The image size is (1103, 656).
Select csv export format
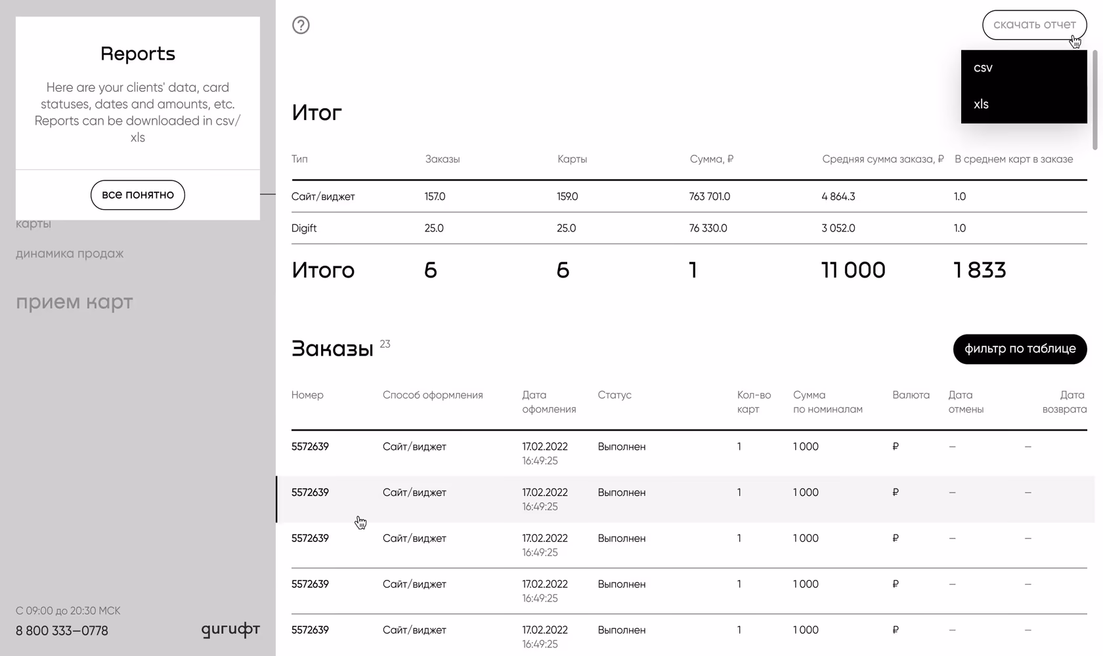point(983,68)
